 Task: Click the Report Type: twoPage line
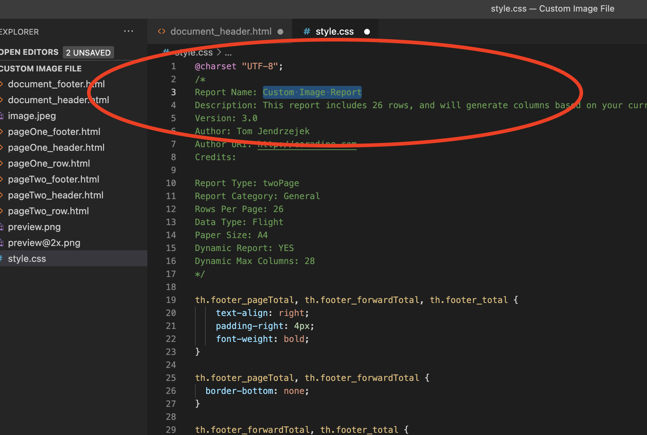coord(247,183)
